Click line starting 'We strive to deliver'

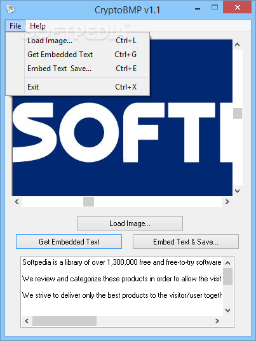point(122,295)
